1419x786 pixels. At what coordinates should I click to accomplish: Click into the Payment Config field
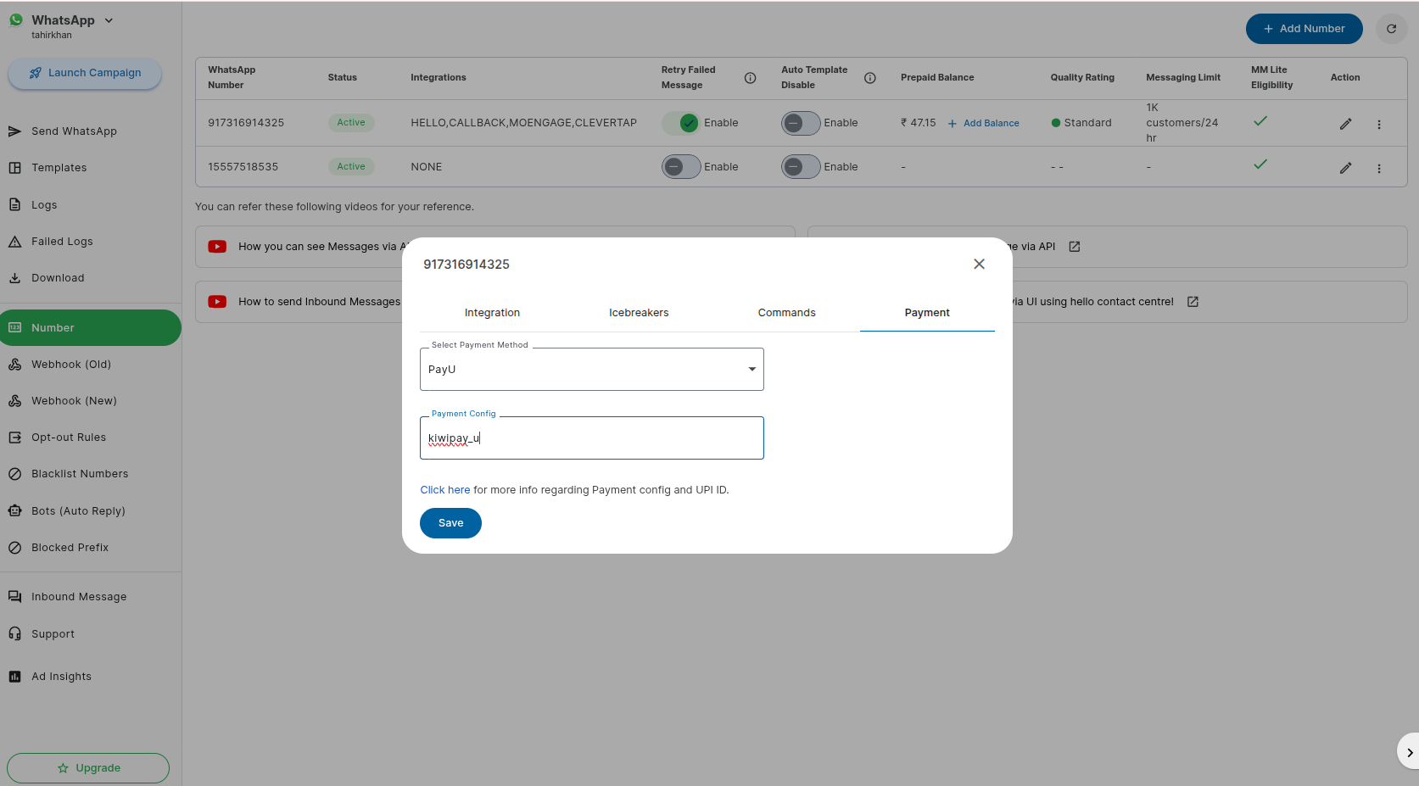[592, 438]
